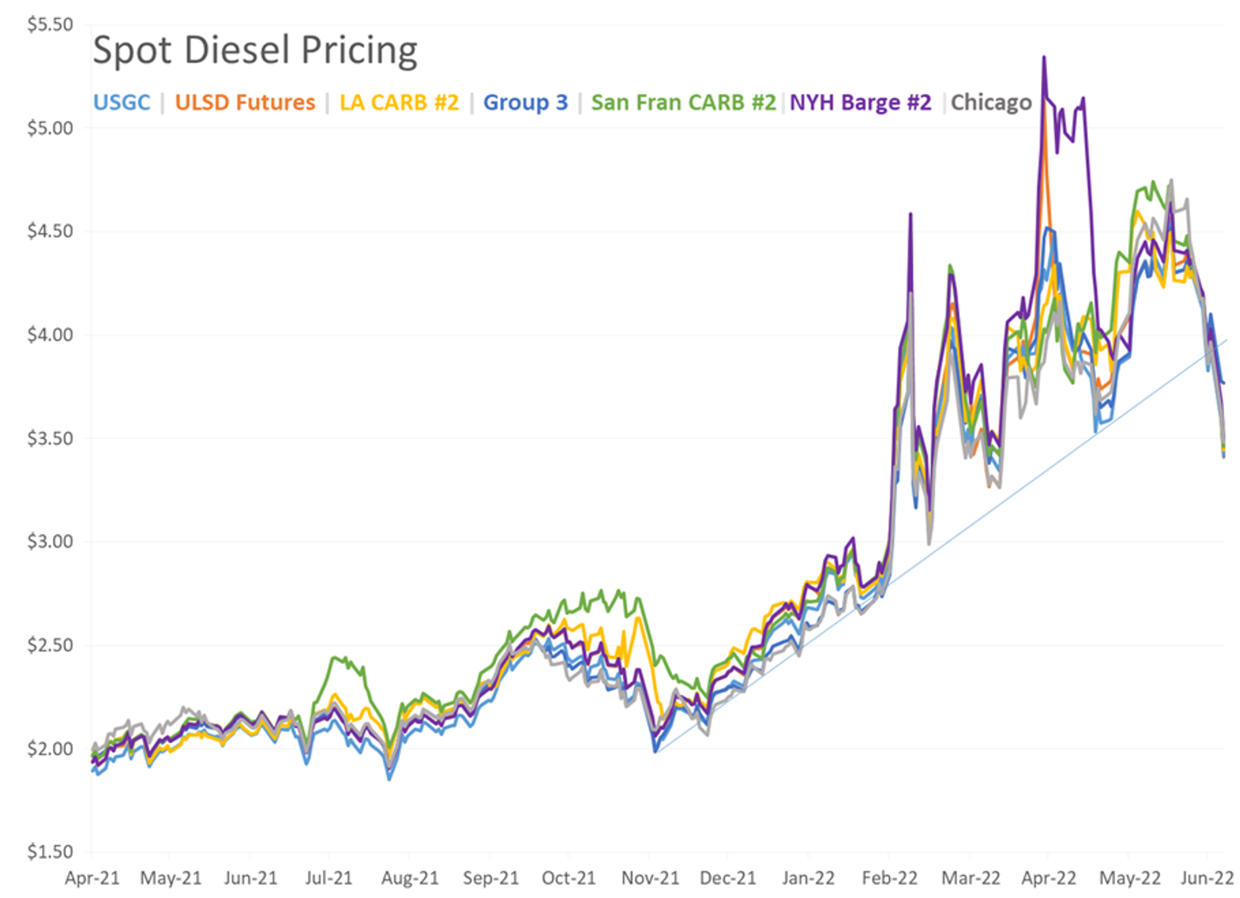Click the 'Dec-21' x-axis label
Viewport: 1240px width, 898px height.
pyautogui.click(x=728, y=878)
